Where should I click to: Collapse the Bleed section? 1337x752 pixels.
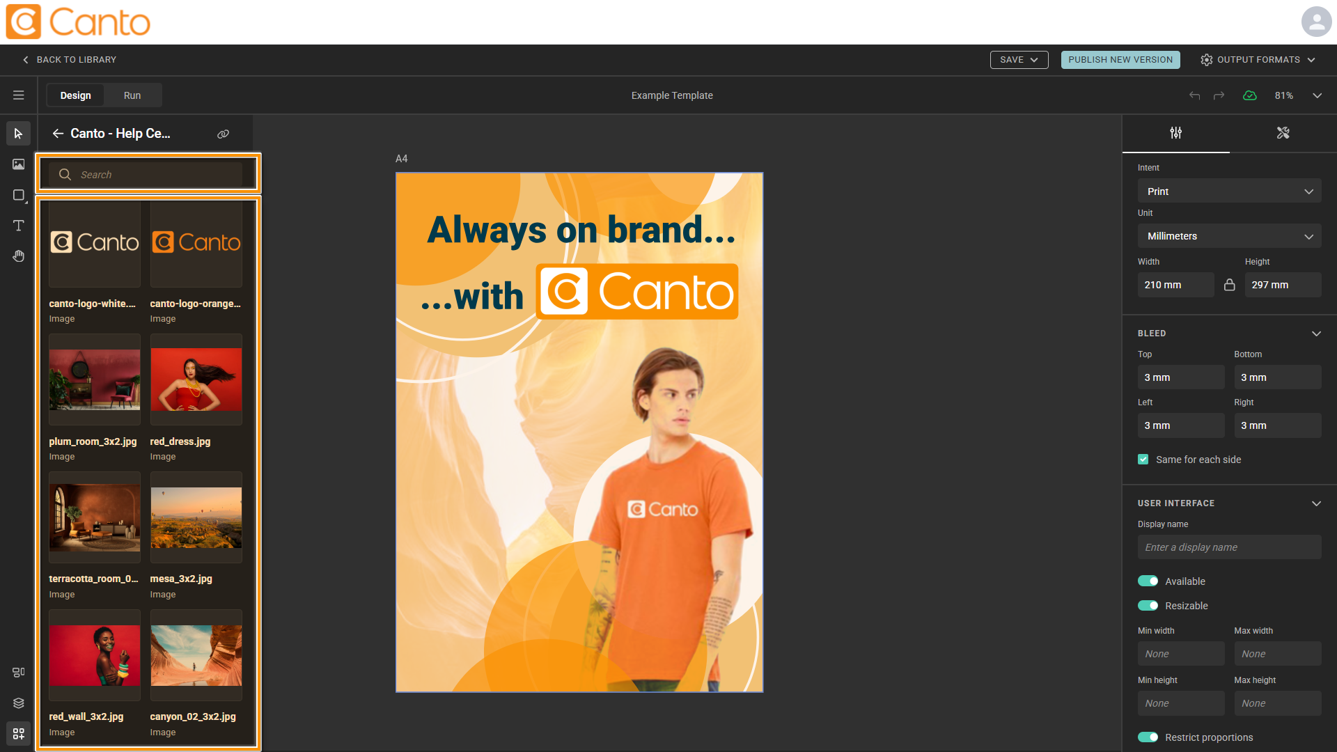1316,334
